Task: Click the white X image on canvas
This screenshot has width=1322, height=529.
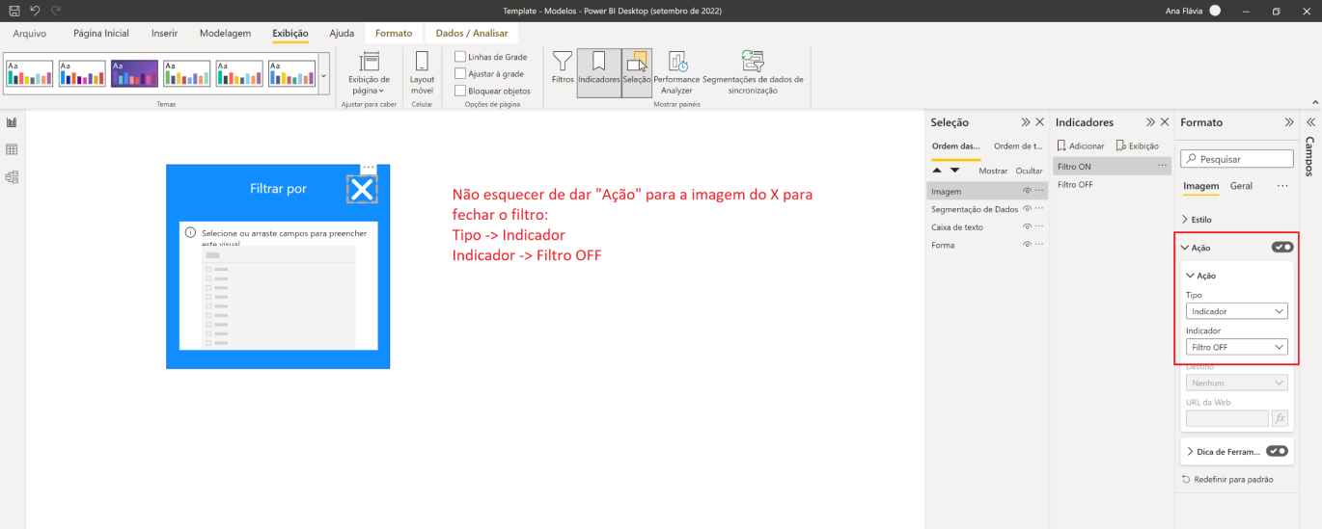Action: point(362,189)
